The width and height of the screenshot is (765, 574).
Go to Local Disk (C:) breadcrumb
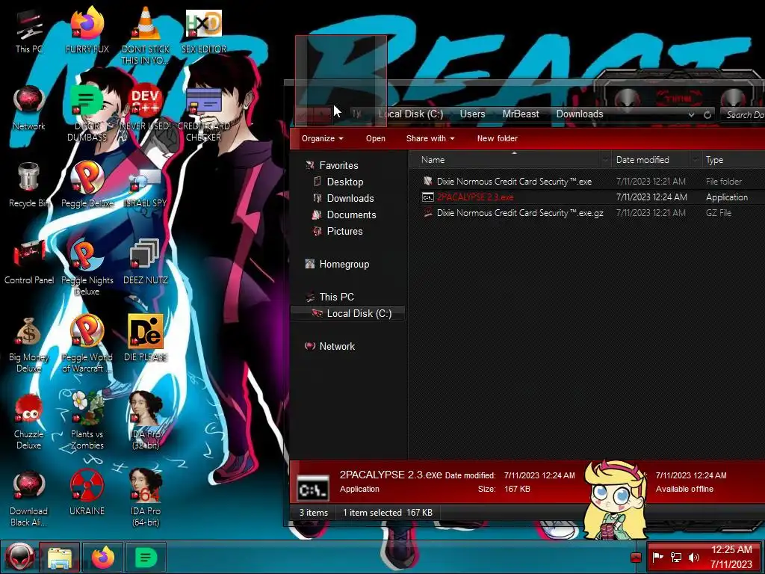411,114
